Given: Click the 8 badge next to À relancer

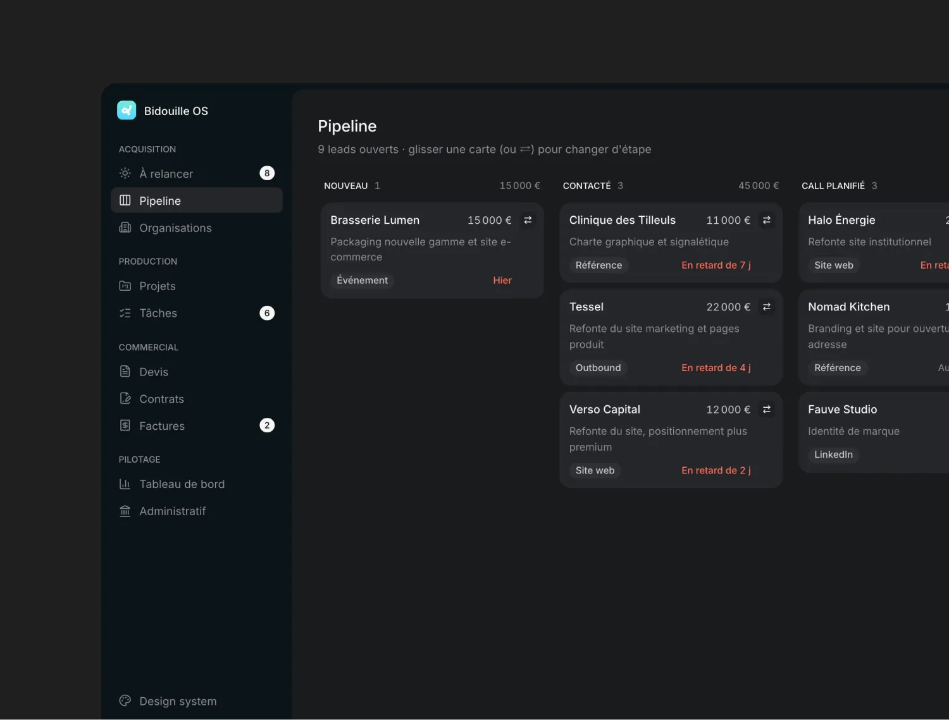Looking at the screenshot, I should tap(267, 173).
